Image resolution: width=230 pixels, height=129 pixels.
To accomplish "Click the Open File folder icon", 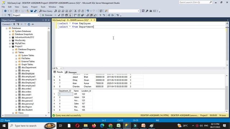I will (28, 11).
